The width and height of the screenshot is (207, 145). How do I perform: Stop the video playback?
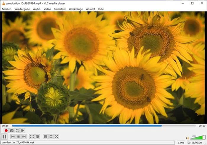[x=18, y=136]
